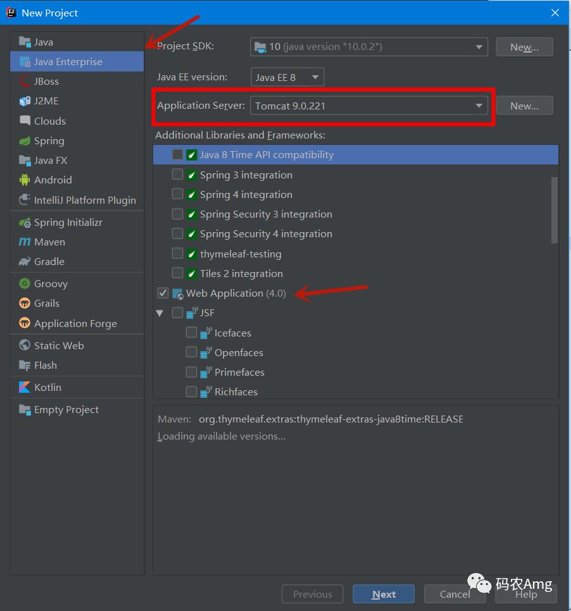Image resolution: width=571 pixels, height=611 pixels.
Task: Choose the JBoss icon
Action: coord(25,81)
